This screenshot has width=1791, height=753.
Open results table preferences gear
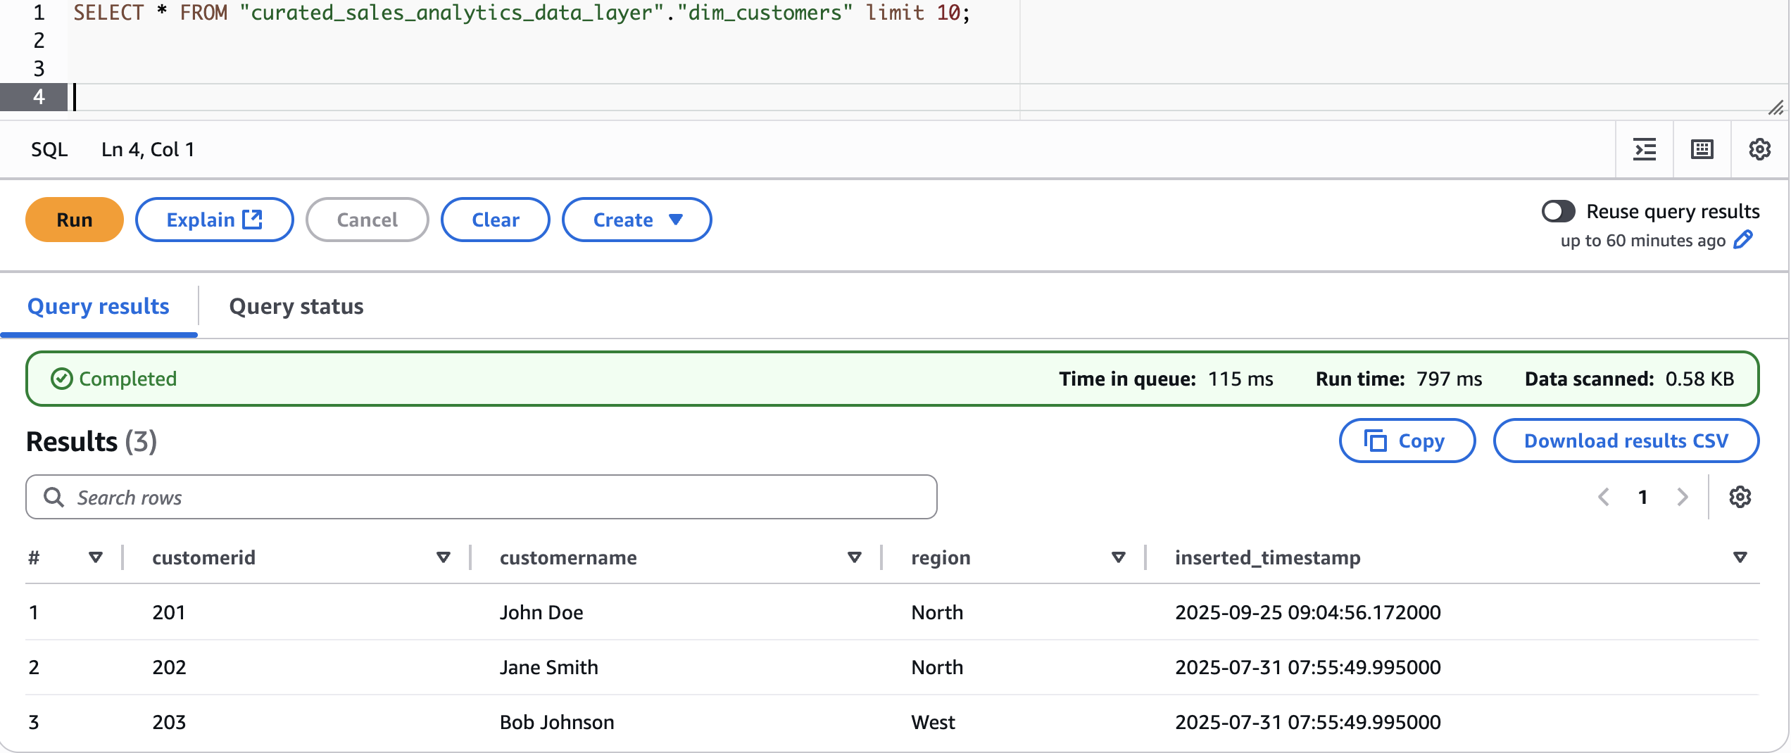coord(1740,497)
